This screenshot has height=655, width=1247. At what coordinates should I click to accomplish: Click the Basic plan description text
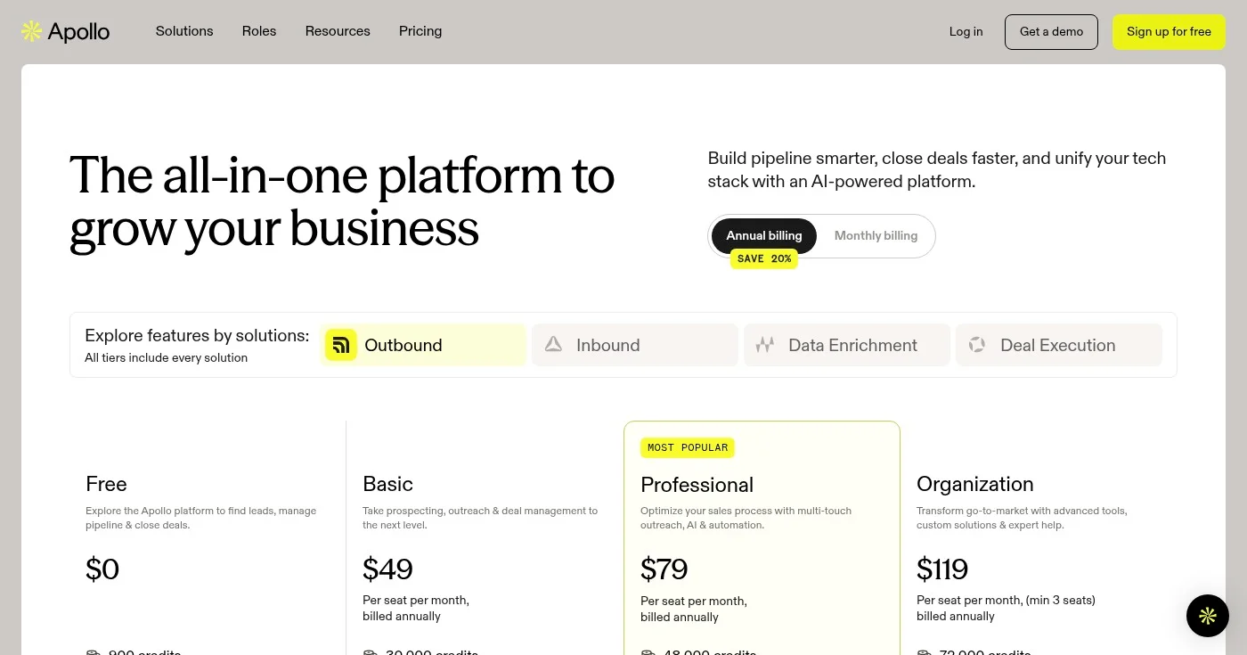[x=480, y=518]
